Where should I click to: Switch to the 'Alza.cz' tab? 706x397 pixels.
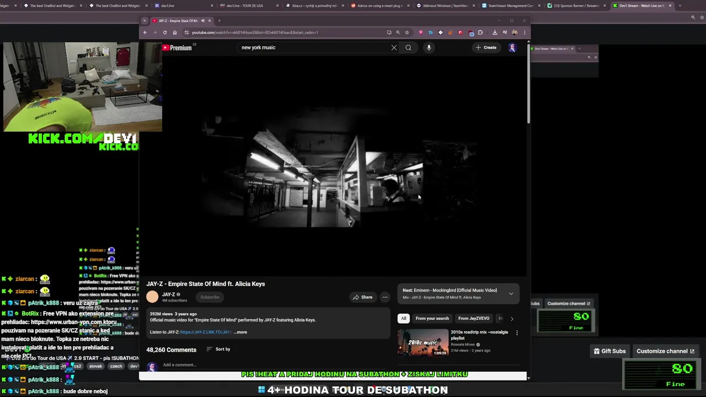[x=314, y=6]
